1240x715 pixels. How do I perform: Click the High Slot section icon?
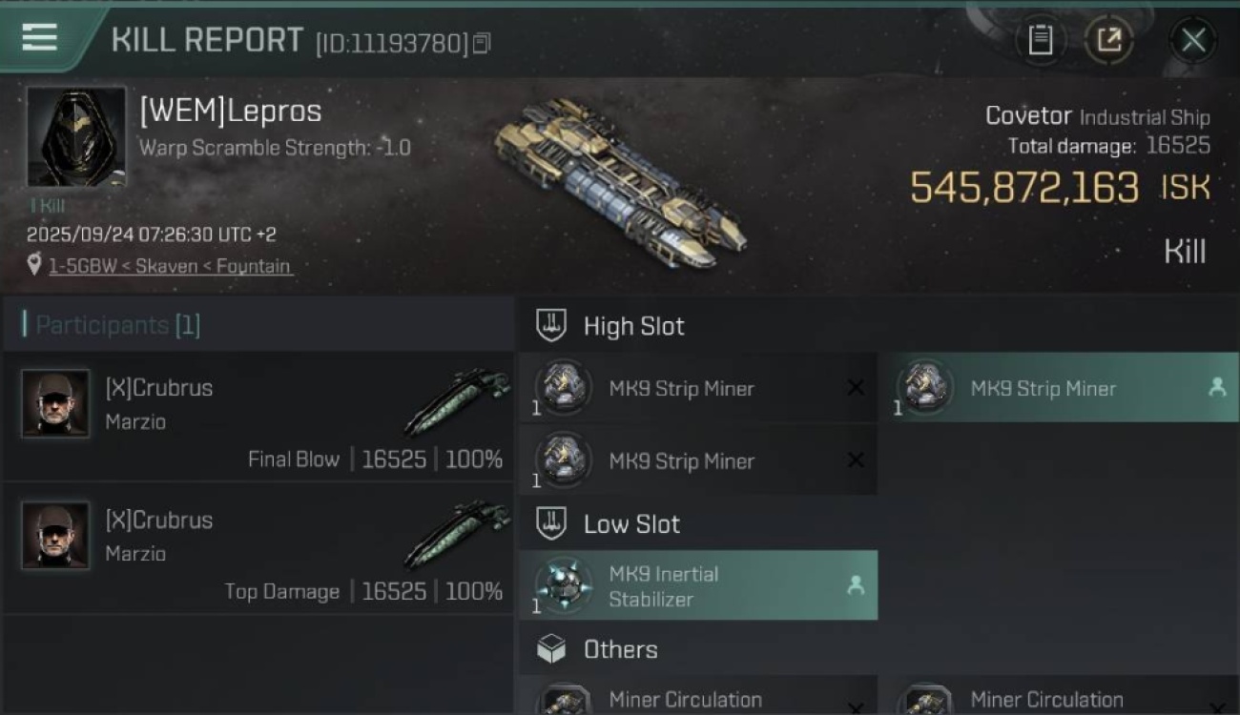pos(551,326)
